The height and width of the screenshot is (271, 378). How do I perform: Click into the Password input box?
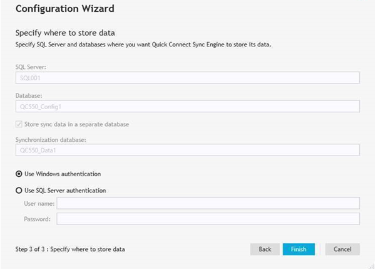[208, 218]
